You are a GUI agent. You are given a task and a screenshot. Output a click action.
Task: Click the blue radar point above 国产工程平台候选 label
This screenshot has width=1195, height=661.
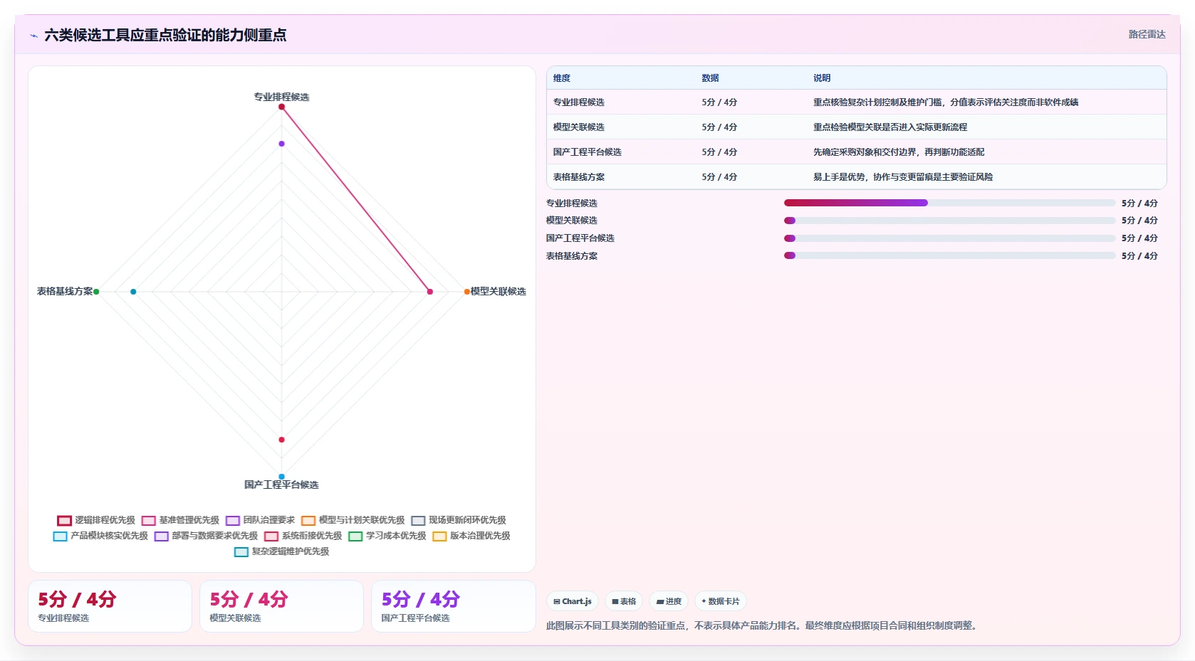[281, 477]
